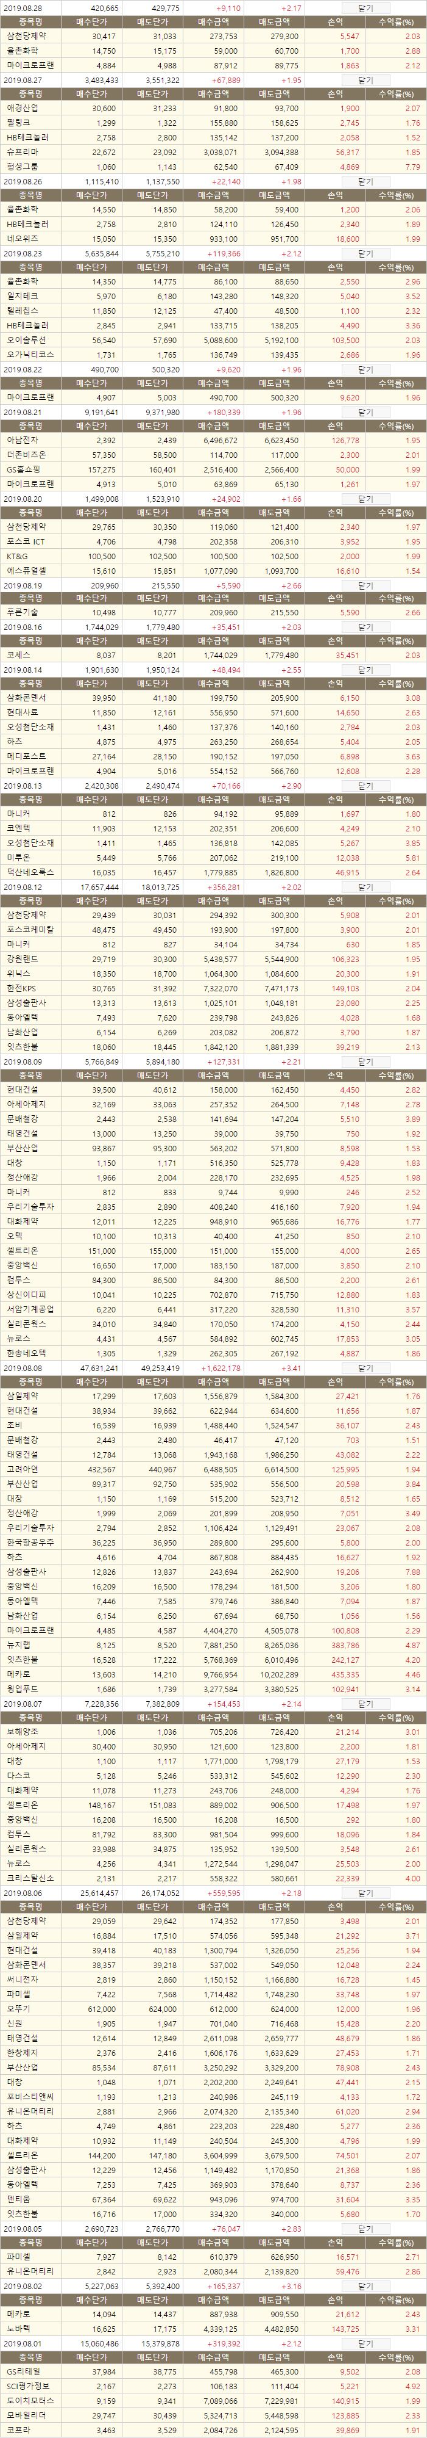Select the 포스코케미칼 row
The width and height of the screenshot is (427, 2438).
[213, 930]
